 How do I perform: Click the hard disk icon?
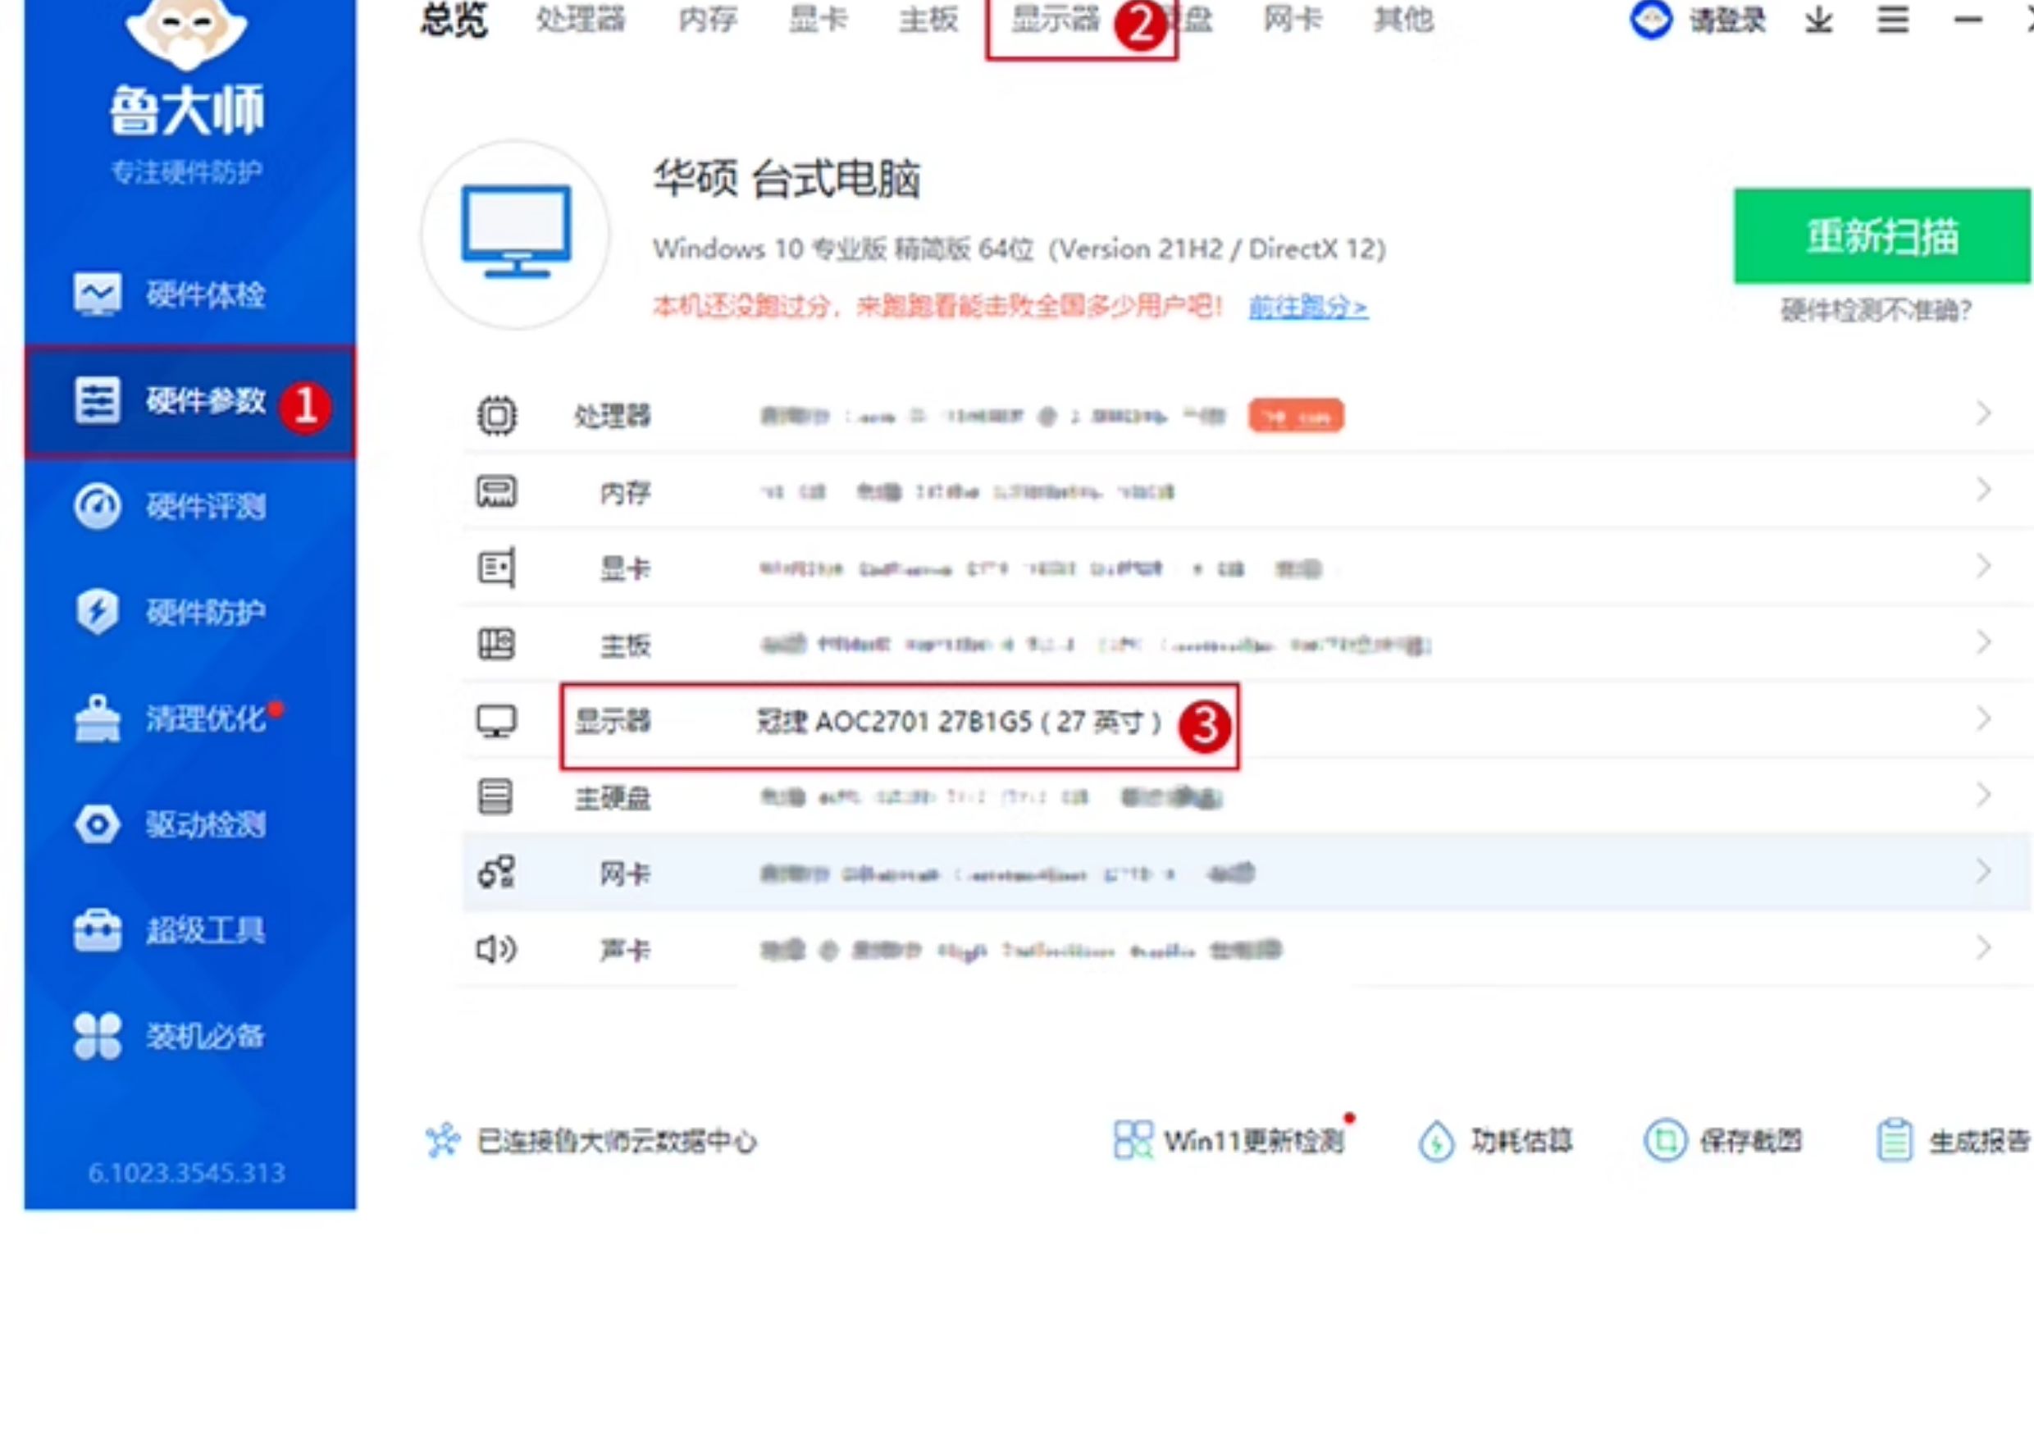pos(495,796)
